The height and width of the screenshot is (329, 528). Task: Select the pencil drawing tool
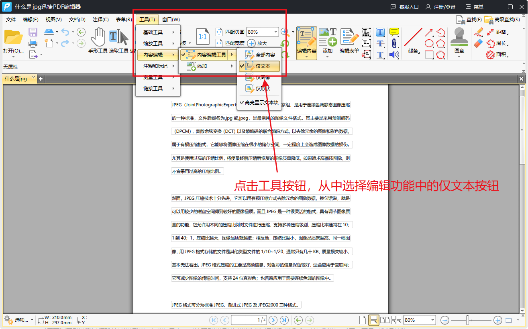click(478, 32)
